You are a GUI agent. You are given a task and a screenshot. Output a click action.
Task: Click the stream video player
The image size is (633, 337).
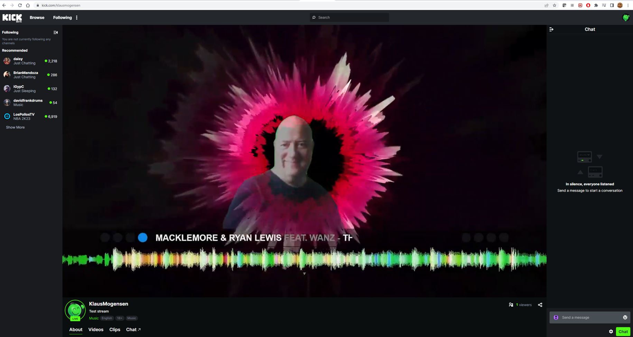coord(304,161)
